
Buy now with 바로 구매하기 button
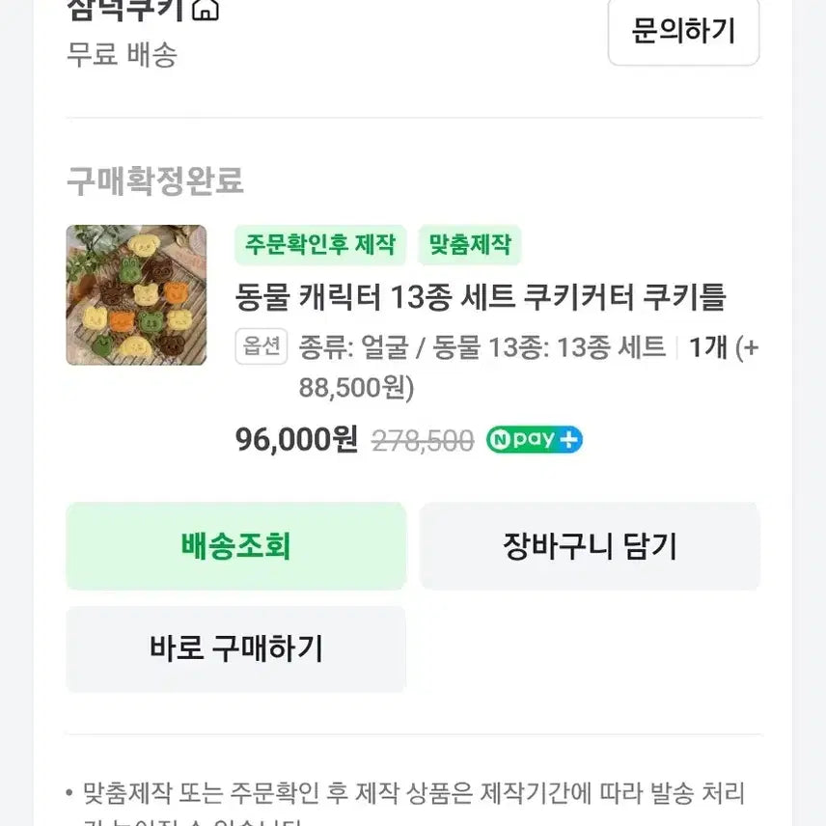[x=235, y=648]
